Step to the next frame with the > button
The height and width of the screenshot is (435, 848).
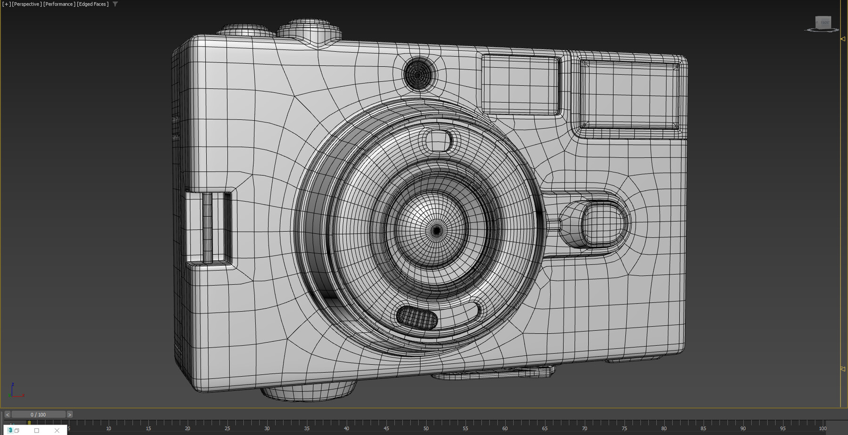click(x=69, y=414)
